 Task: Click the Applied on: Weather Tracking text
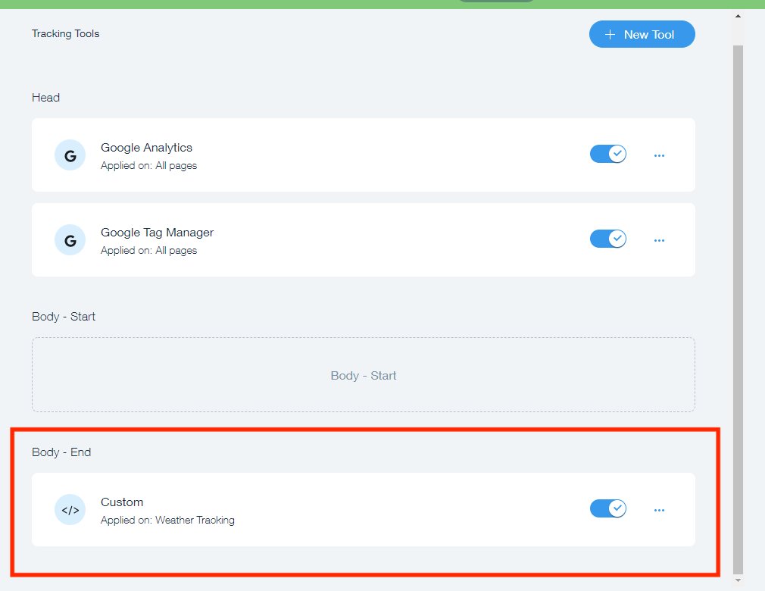tap(167, 521)
